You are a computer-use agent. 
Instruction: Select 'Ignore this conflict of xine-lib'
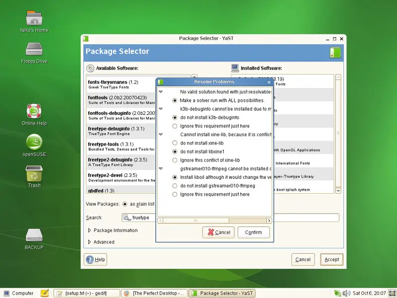click(175, 160)
